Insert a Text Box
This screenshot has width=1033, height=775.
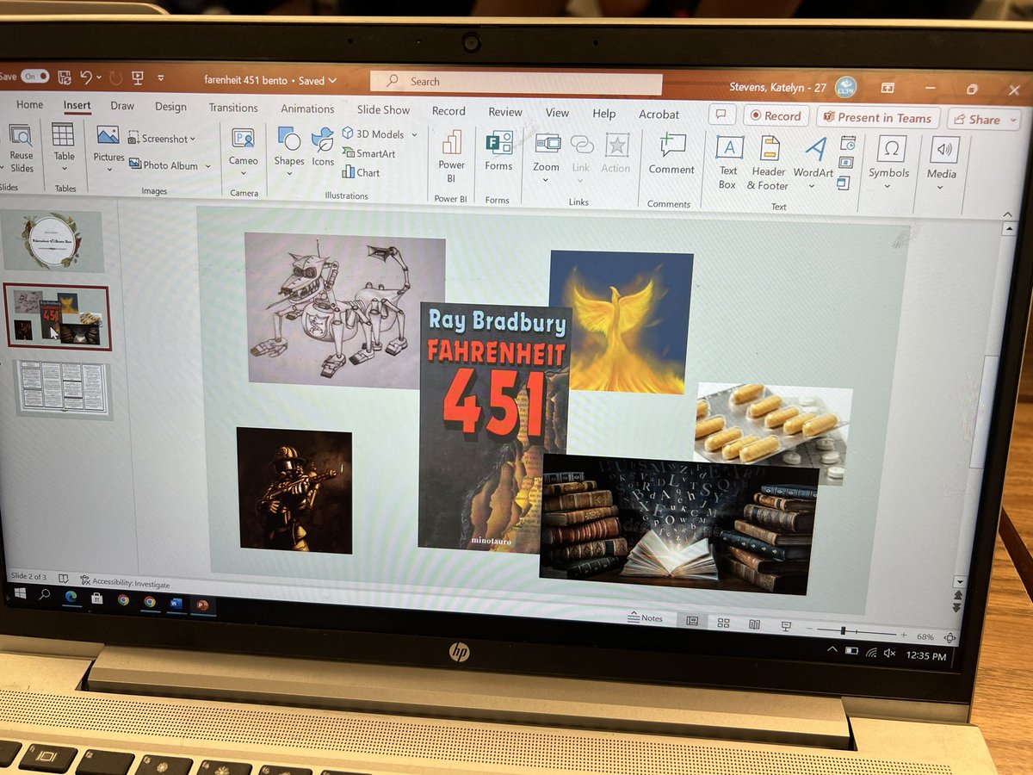coord(728,163)
